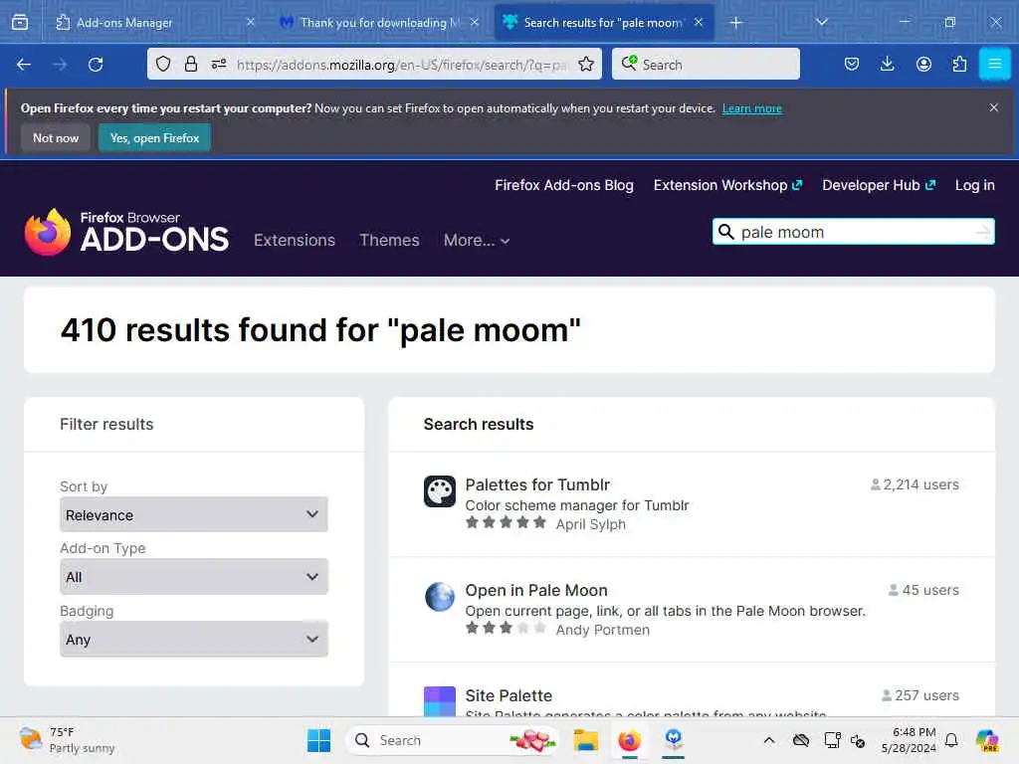Open Firefox View icon at tab strip start

[x=20, y=23]
